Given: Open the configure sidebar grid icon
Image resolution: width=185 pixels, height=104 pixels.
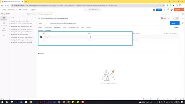Looking at the screenshot, I should 4,35.
